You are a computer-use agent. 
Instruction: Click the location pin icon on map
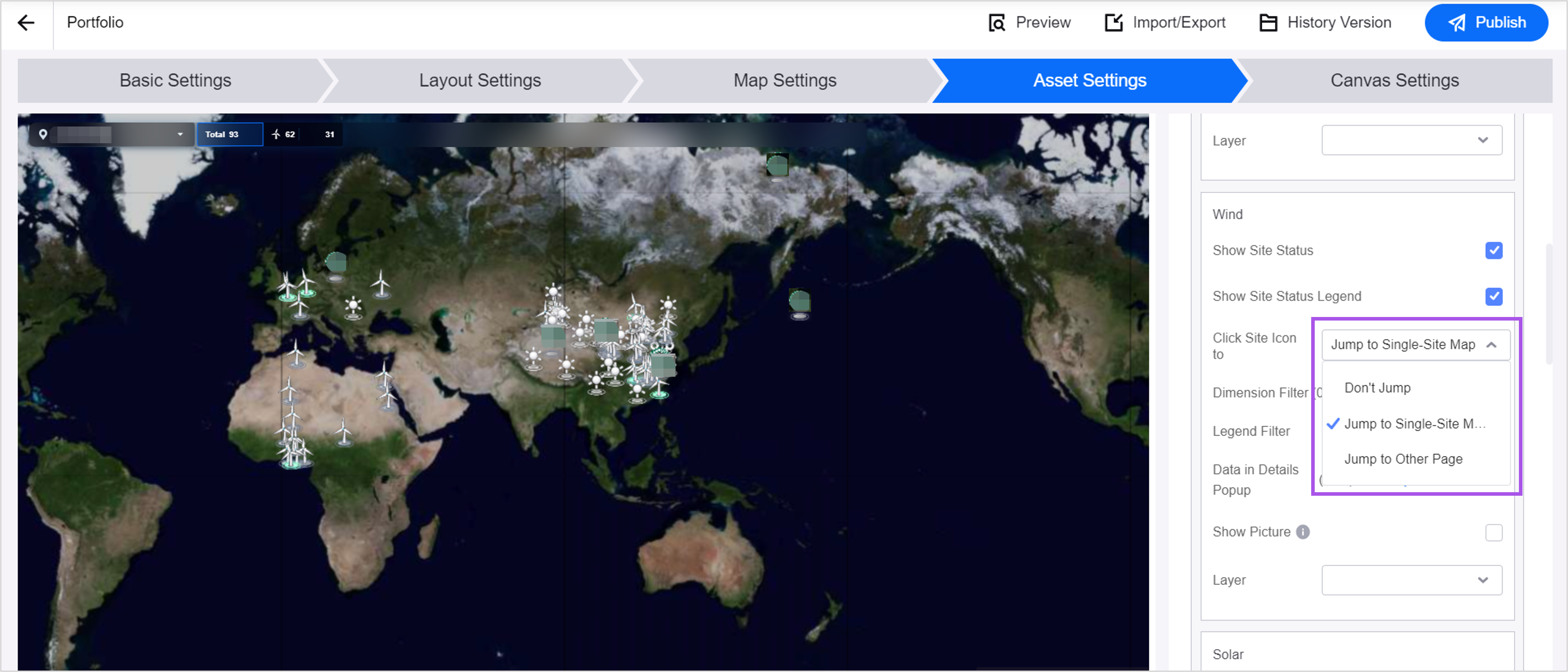coord(43,134)
